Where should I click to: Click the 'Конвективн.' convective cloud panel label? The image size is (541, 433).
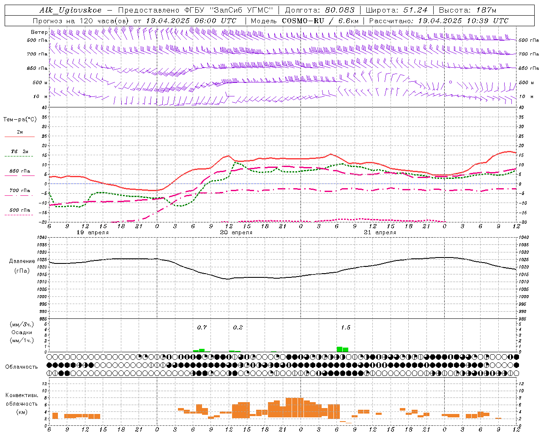(22, 395)
